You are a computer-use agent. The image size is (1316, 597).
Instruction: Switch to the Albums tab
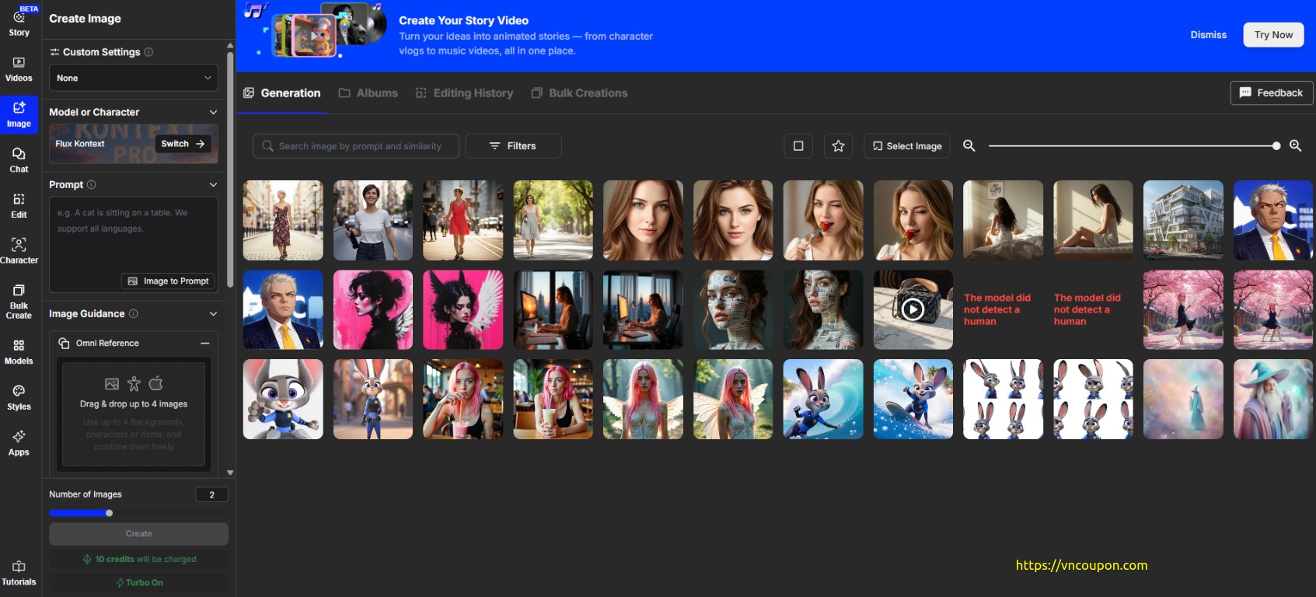tap(368, 93)
